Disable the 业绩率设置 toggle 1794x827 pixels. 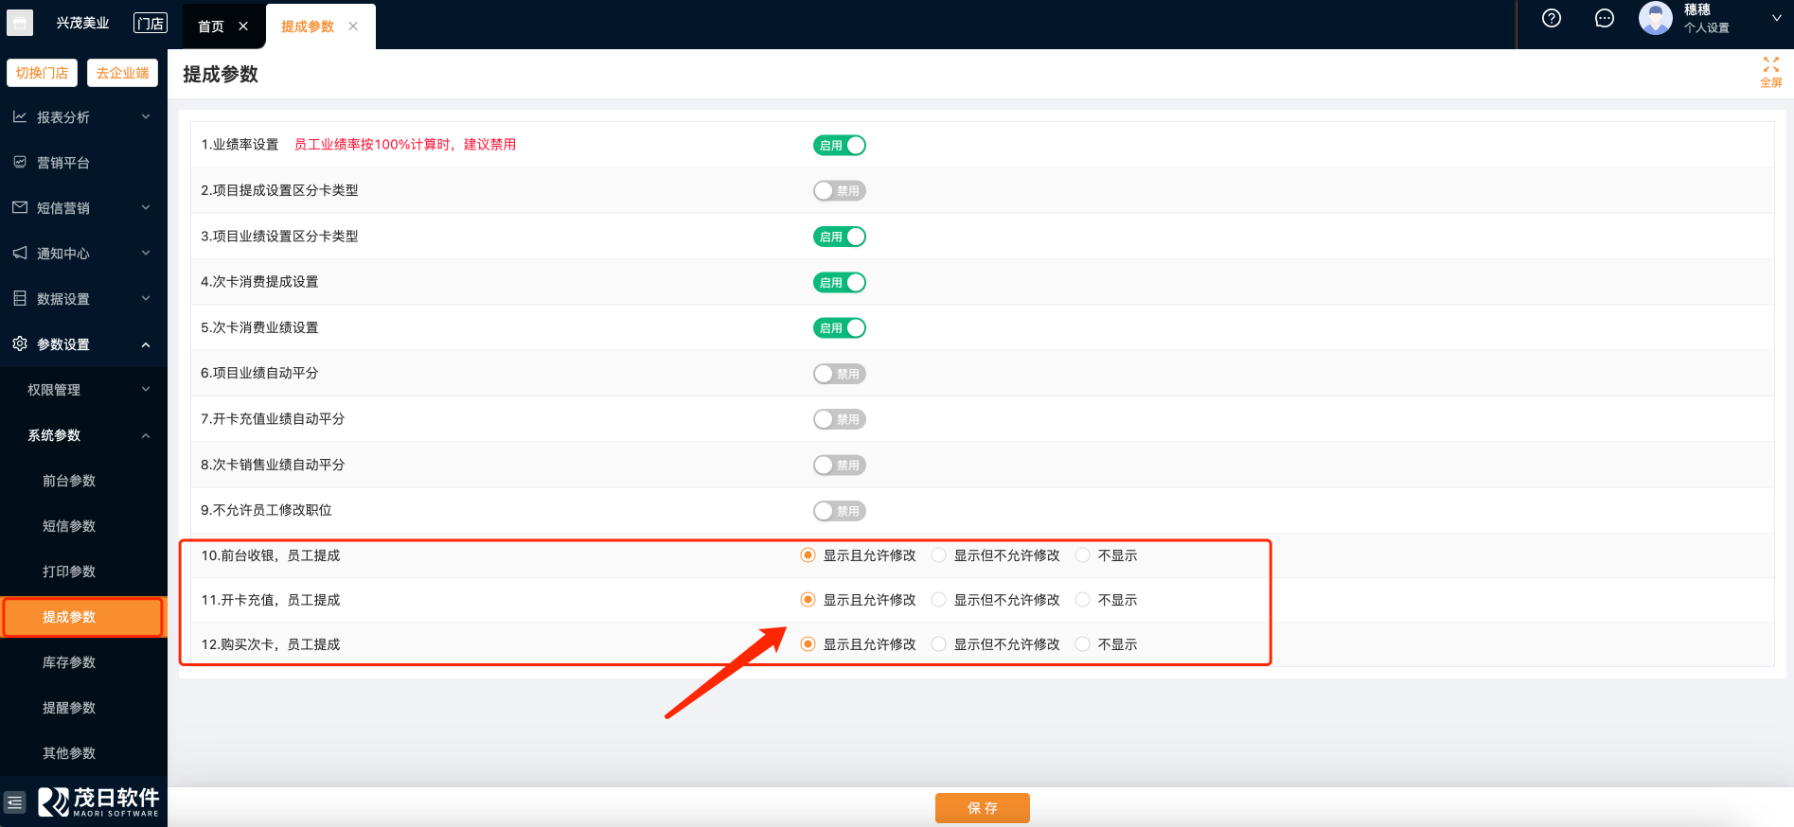coord(840,145)
